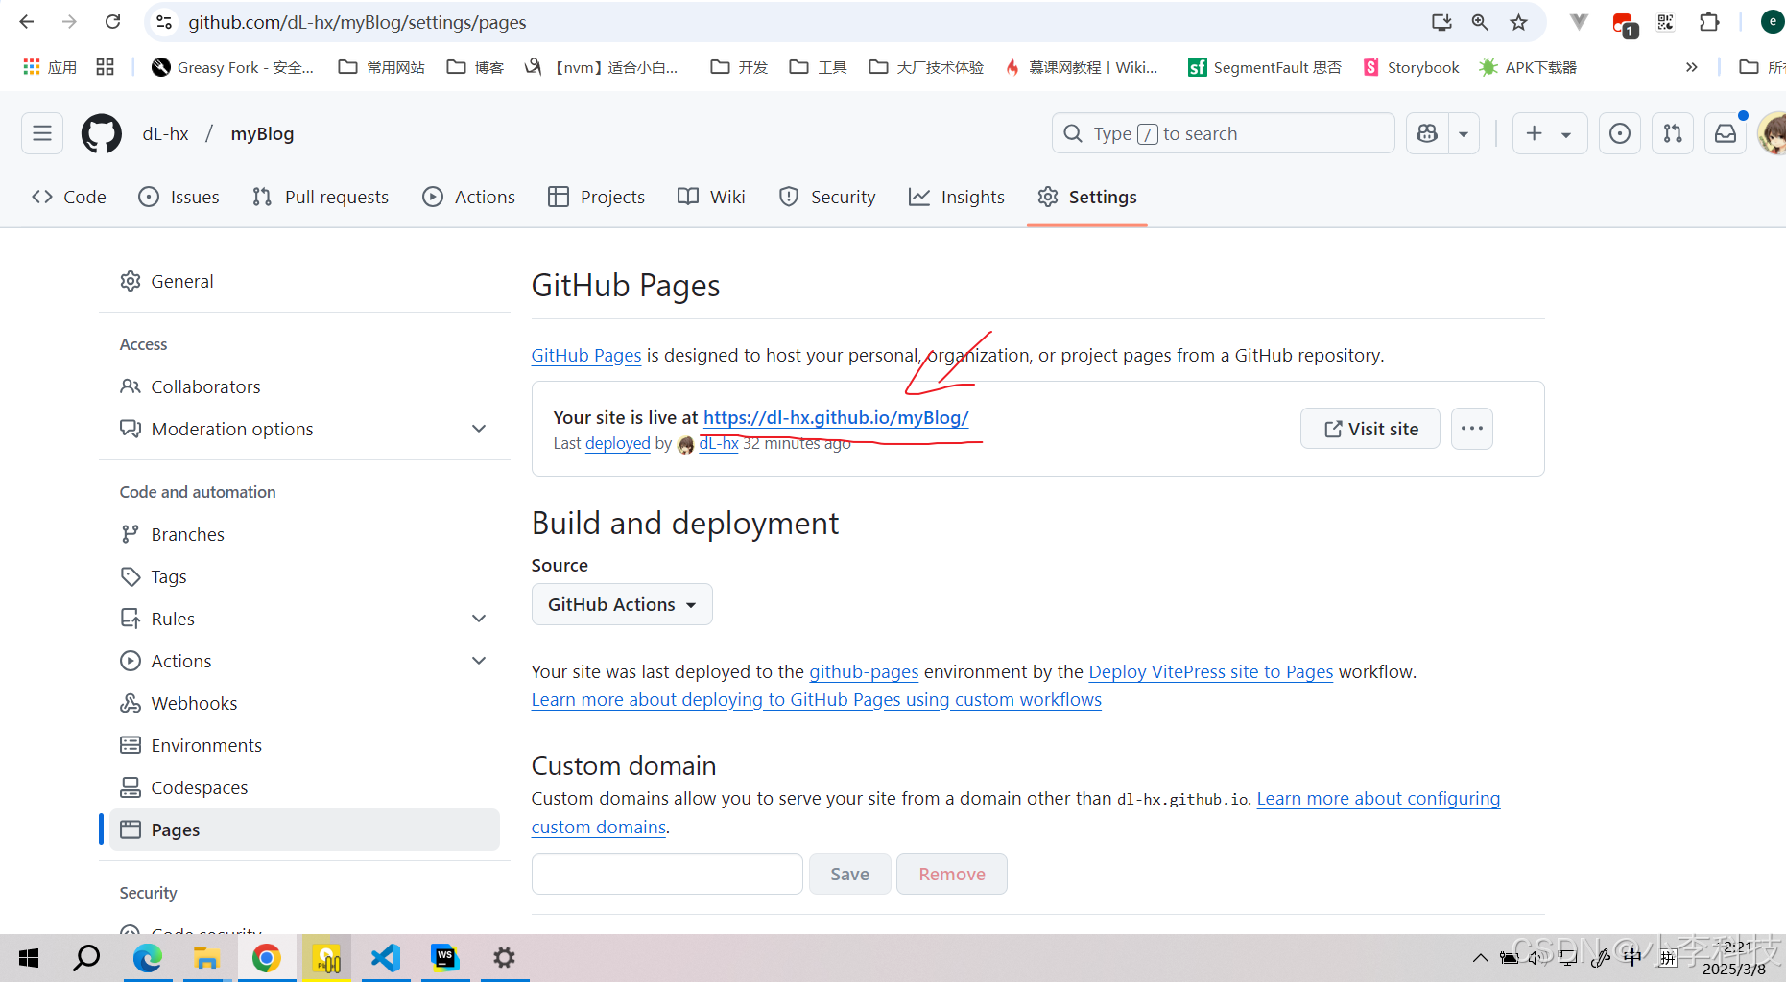1786x982 pixels.
Task: Open General settings in sidebar
Action: coord(304,281)
